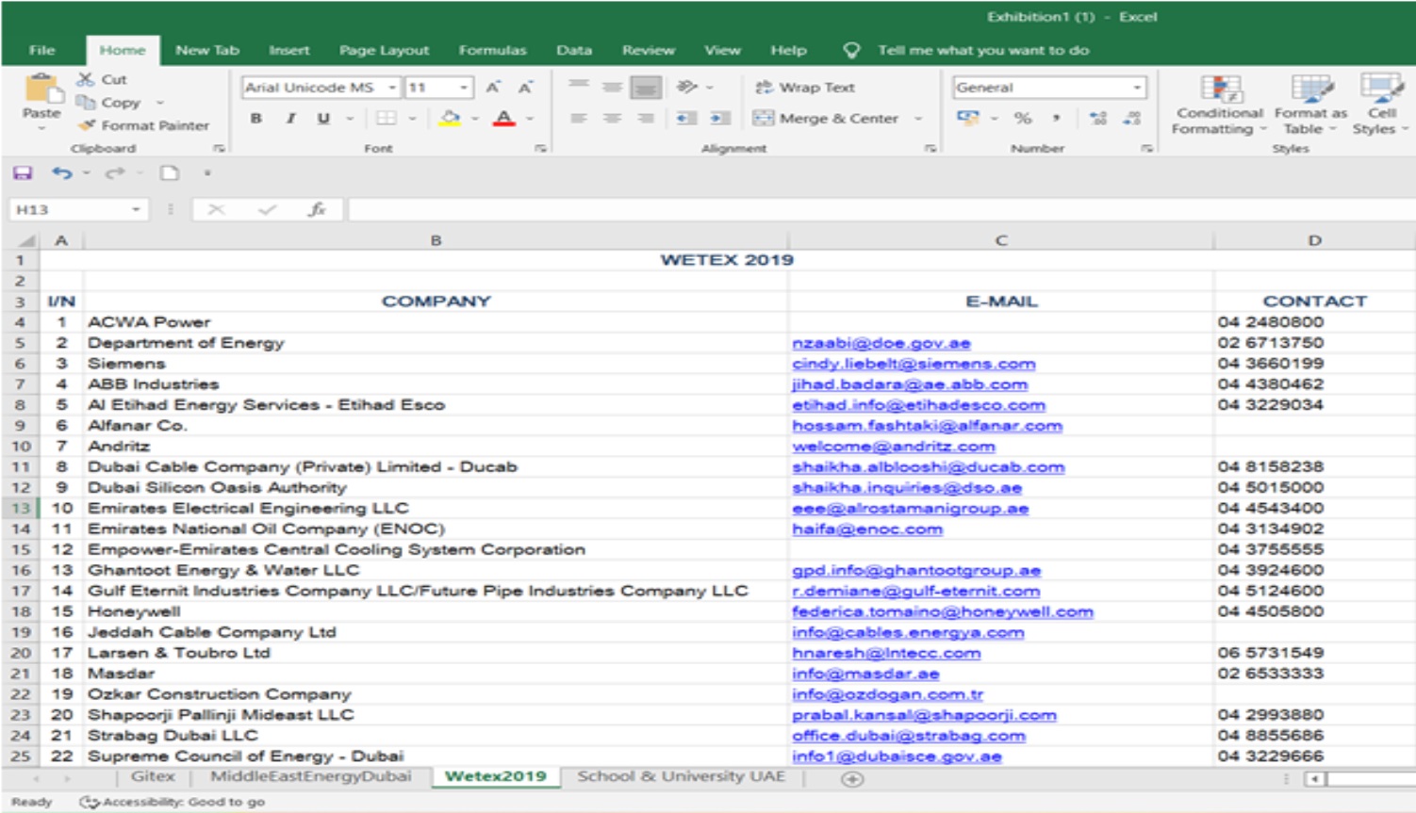Viewport: 1416px width, 813px height.
Task: Open link info@masdar.ae
Action: [x=865, y=674]
